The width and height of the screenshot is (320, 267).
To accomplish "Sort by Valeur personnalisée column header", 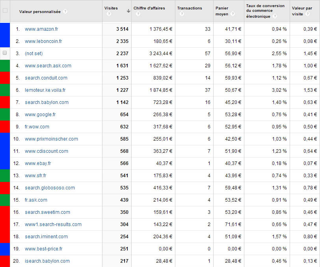I will pyautogui.click(x=40, y=12).
